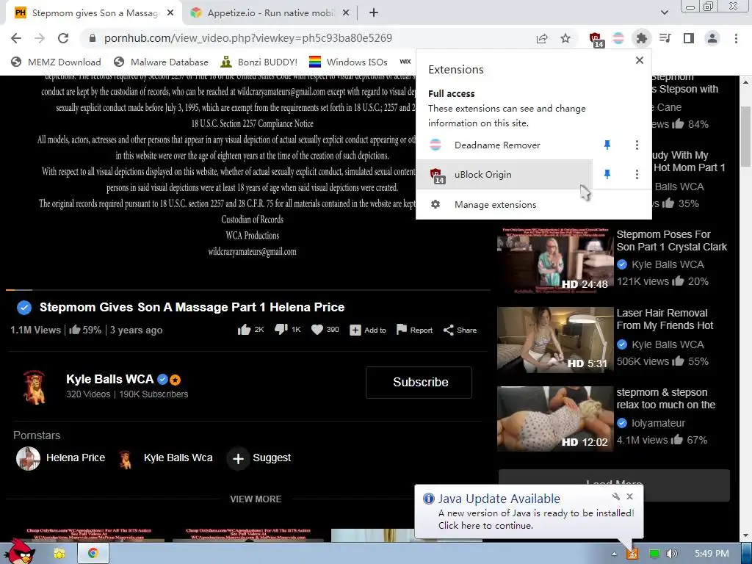The height and width of the screenshot is (564, 752).
Task: Open a new browser tab
Action: pyautogui.click(x=374, y=13)
